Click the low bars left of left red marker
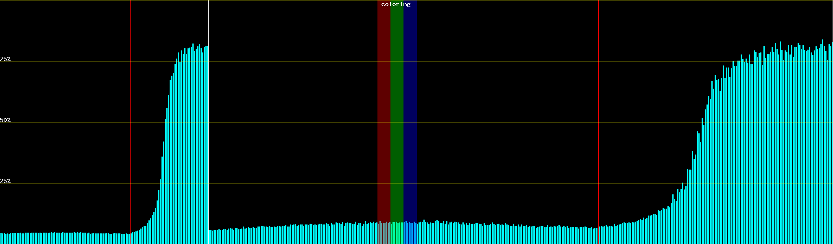Image resolution: width=833 pixels, height=244 pixels. point(61,238)
